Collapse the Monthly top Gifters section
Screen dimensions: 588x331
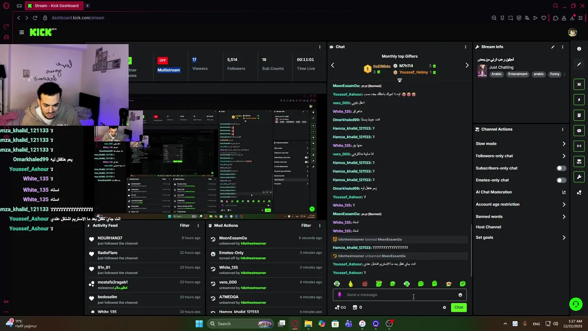tap(400, 80)
